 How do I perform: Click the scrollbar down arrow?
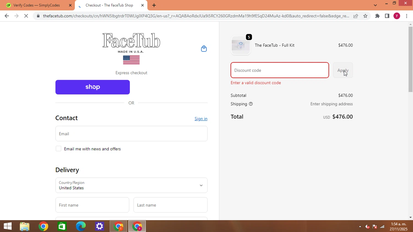[x=411, y=217]
